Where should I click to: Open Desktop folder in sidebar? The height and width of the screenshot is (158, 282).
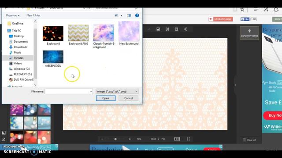(19, 36)
